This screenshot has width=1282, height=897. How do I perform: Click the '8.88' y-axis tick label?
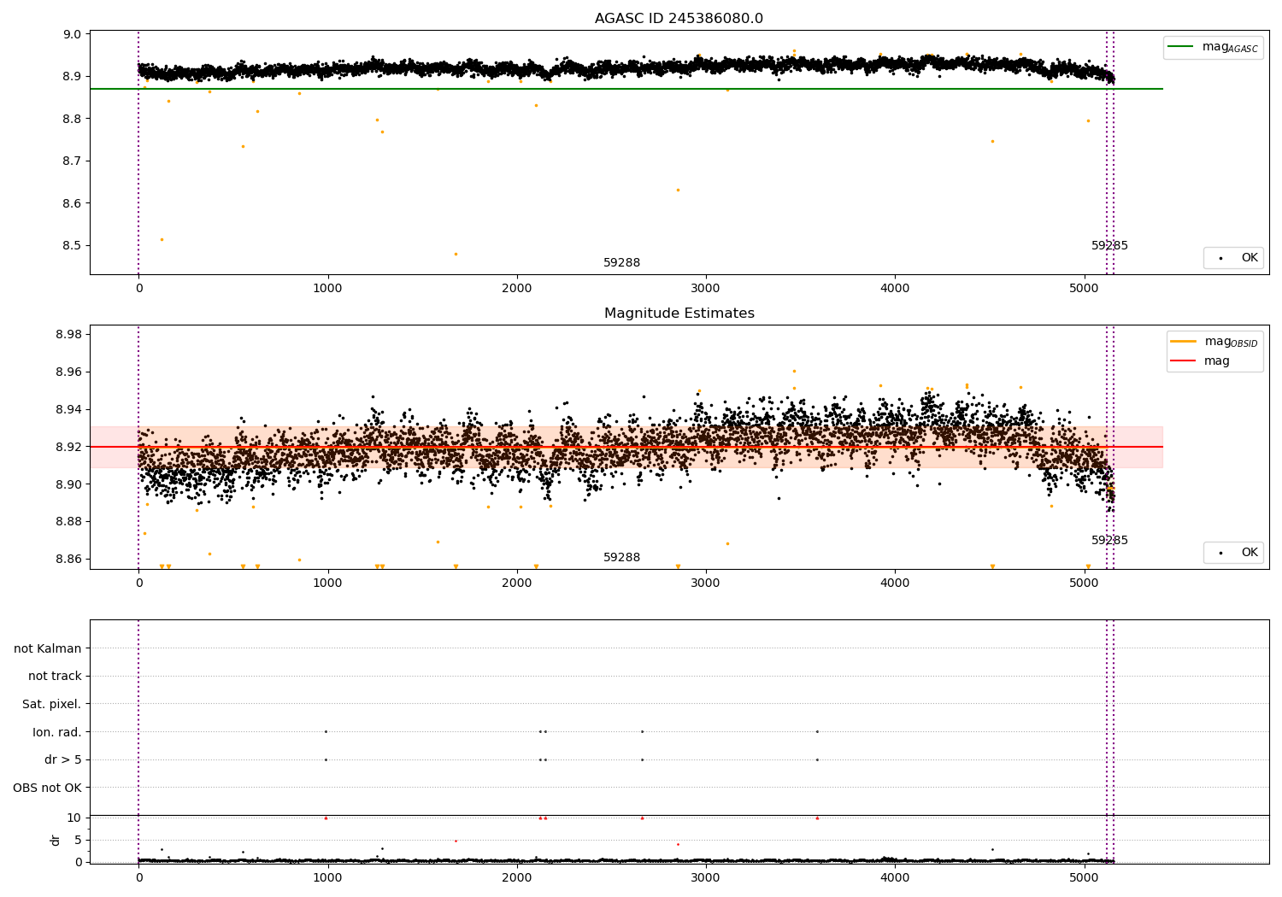68,522
